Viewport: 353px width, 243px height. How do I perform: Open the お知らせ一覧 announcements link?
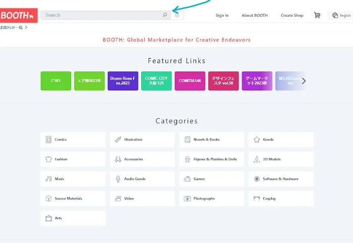pyautogui.click(x=14, y=27)
